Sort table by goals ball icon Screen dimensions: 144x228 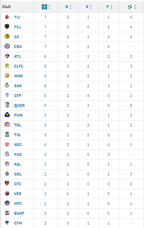click(130, 7)
